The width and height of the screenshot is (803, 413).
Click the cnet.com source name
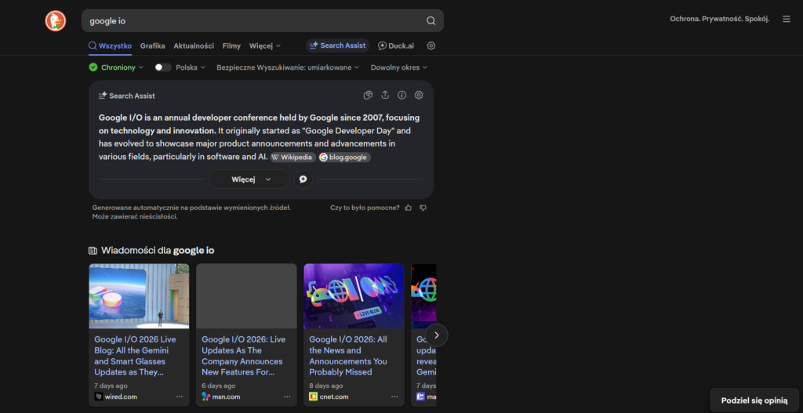pyautogui.click(x=334, y=397)
